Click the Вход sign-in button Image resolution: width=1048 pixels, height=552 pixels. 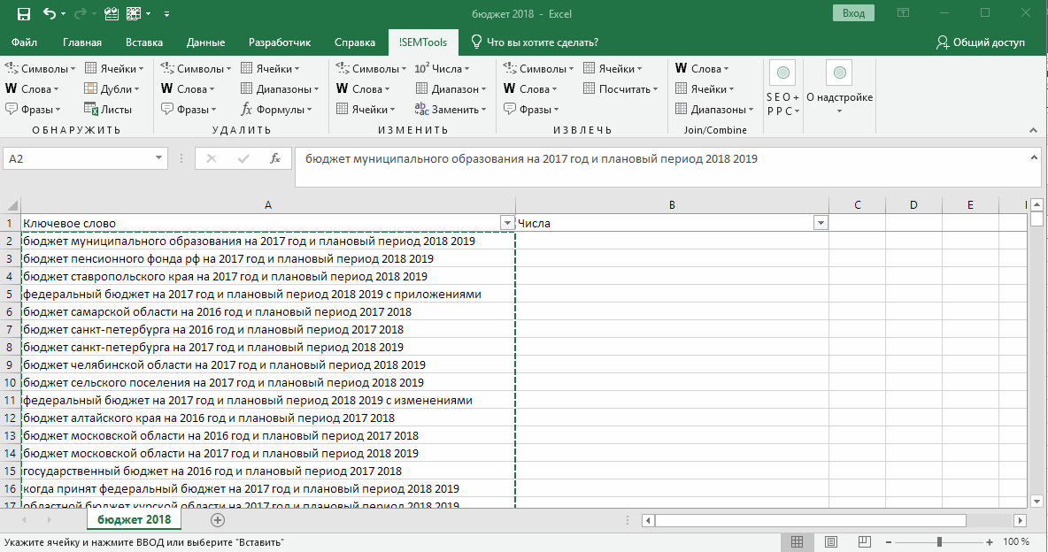(853, 13)
